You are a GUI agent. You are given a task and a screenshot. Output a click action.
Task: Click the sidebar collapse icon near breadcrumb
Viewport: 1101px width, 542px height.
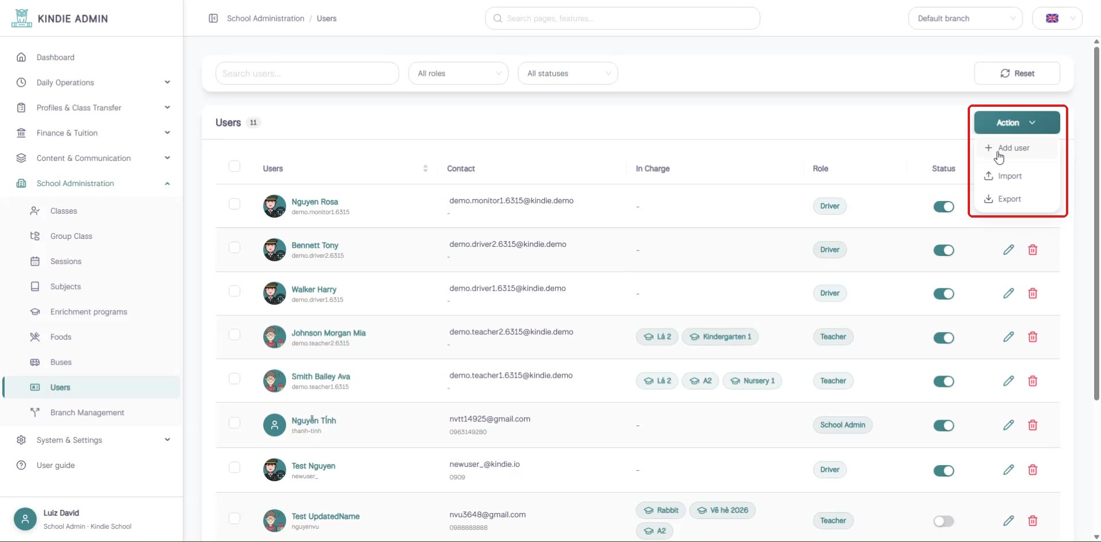tap(213, 18)
